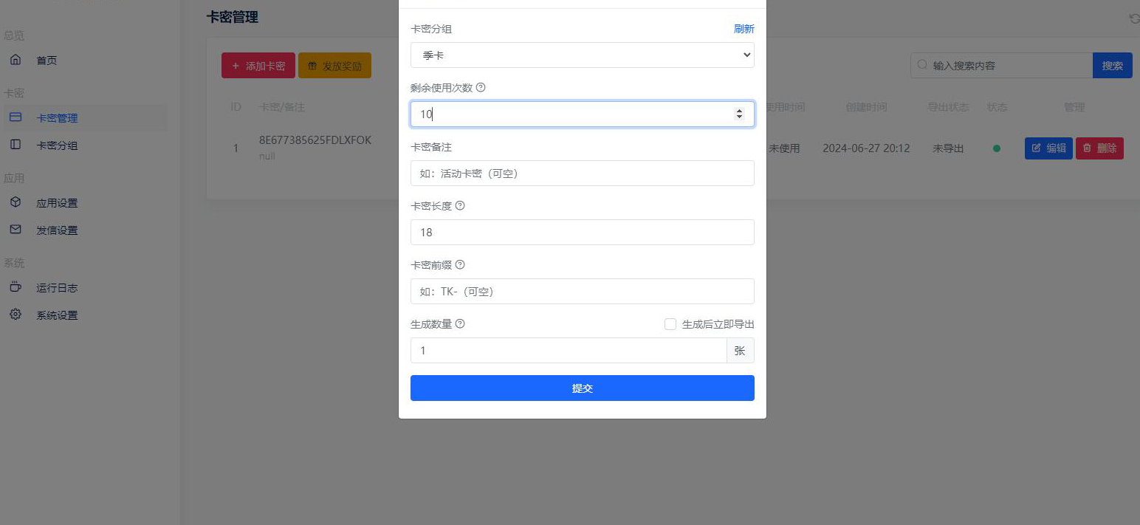The height and width of the screenshot is (525, 1140).
Task: Enable the 生成后立即导出 checkbox
Action: 670,324
